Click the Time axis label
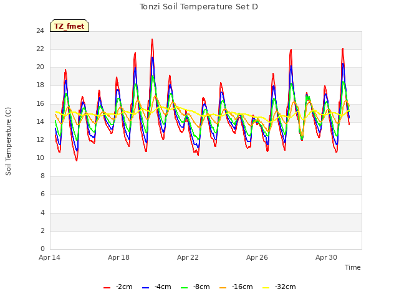 tap(353, 267)
